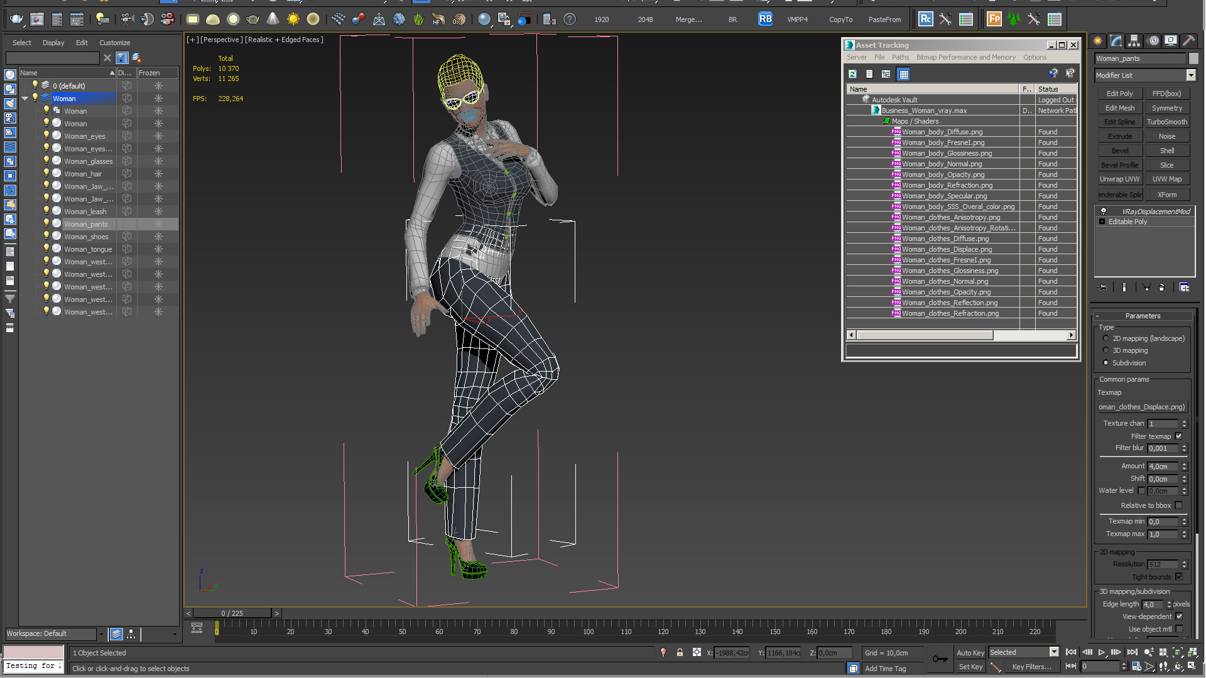Click the Woman_pants object color swatch

1193,58
